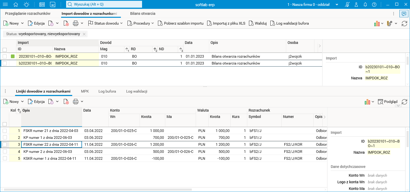Open the Log walidacji tab
410x192 pixels.
click(x=136, y=91)
